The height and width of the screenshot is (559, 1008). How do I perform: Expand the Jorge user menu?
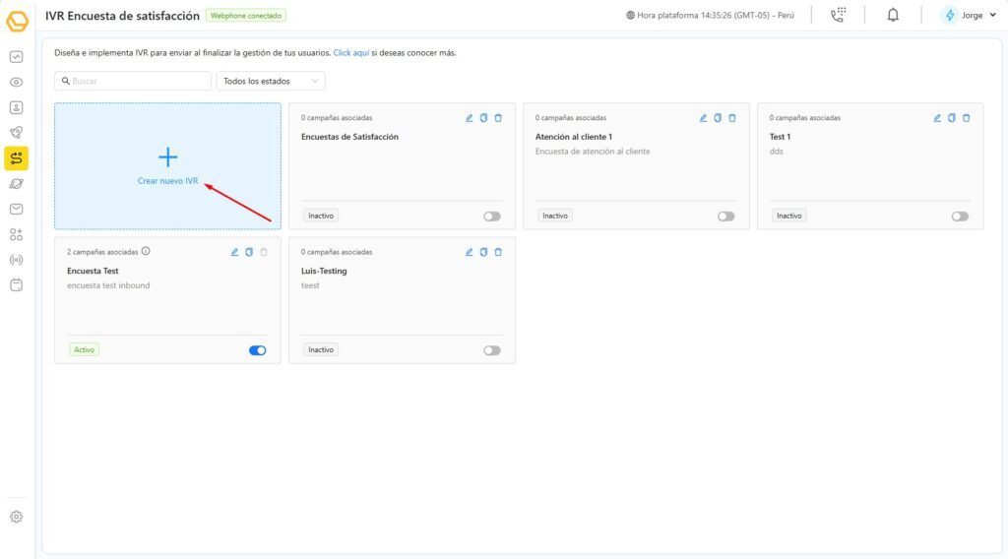click(965, 15)
